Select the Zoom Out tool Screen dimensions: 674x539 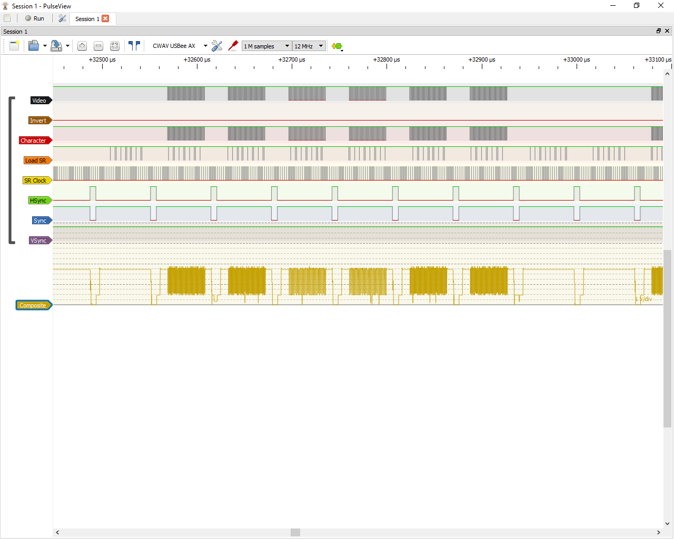point(98,46)
